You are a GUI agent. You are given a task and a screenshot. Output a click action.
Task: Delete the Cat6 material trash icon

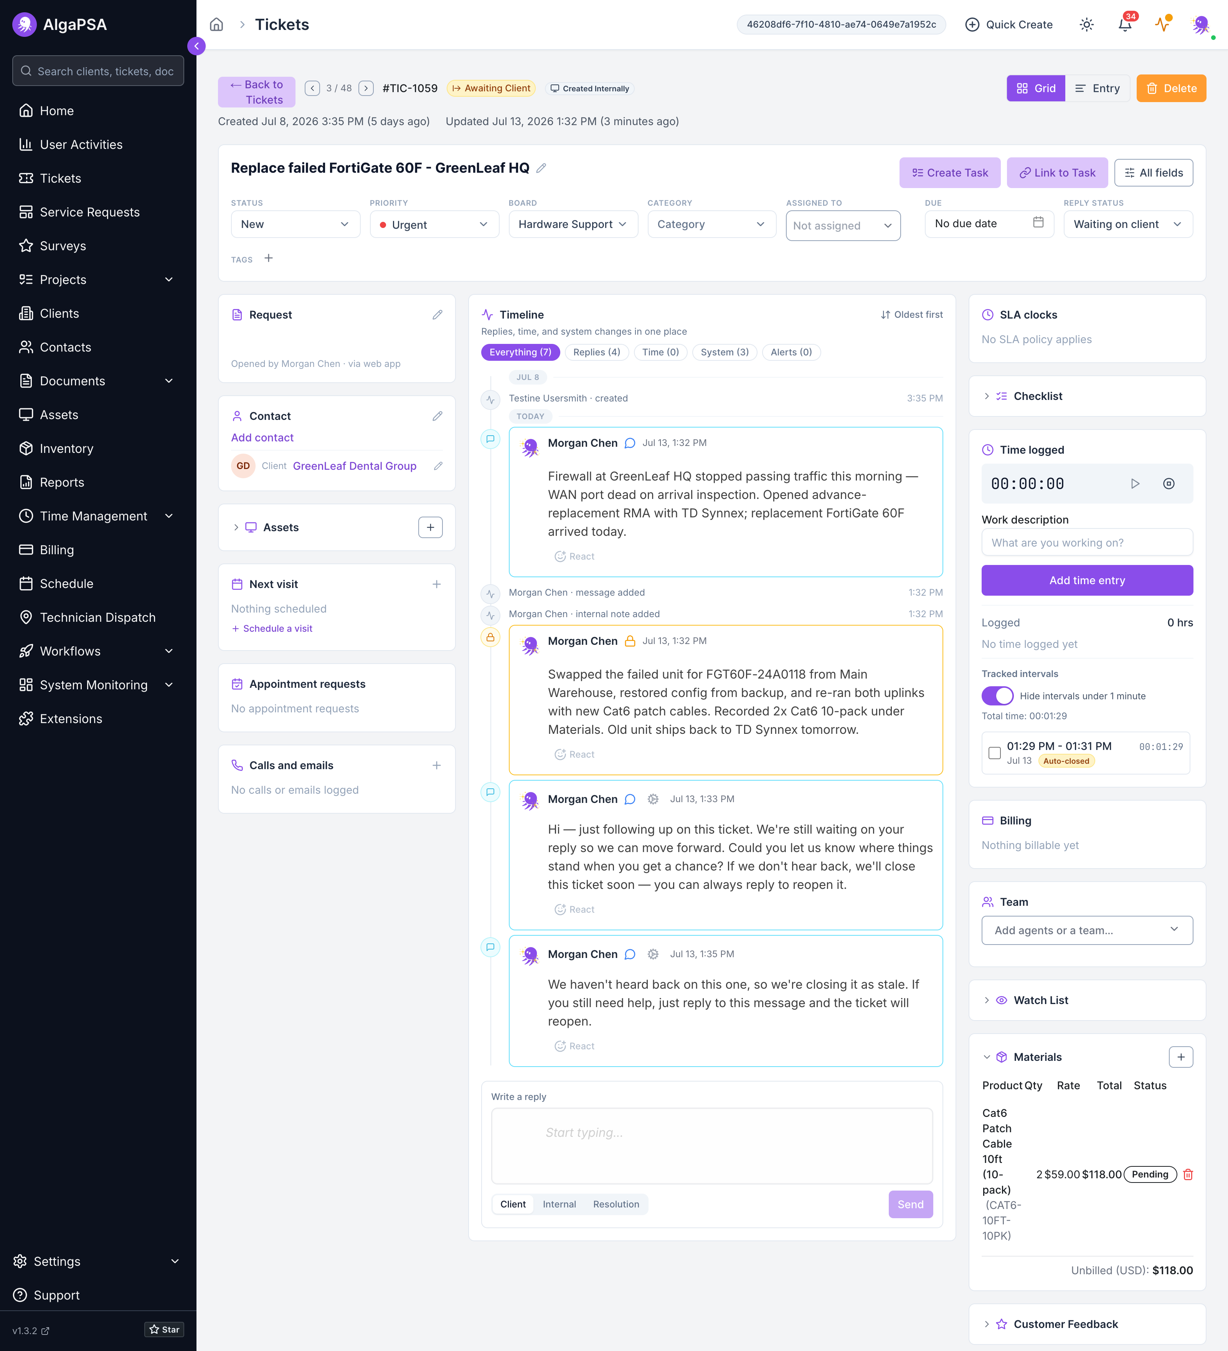(x=1188, y=1174)
